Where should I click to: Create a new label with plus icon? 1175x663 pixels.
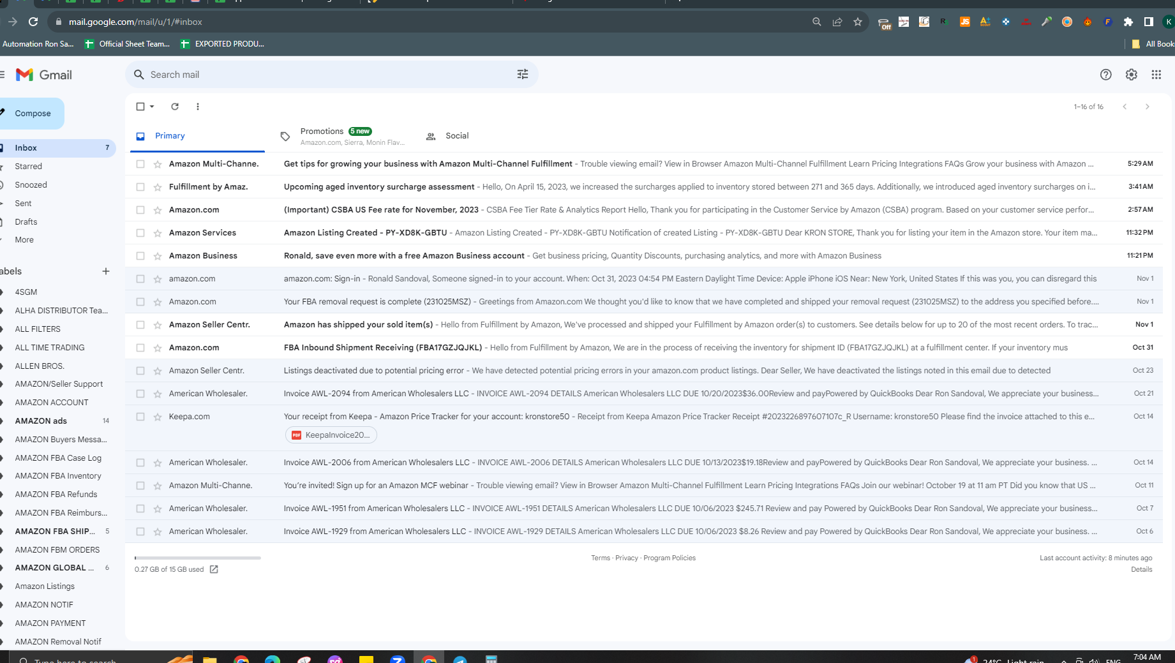pos(106,271)
